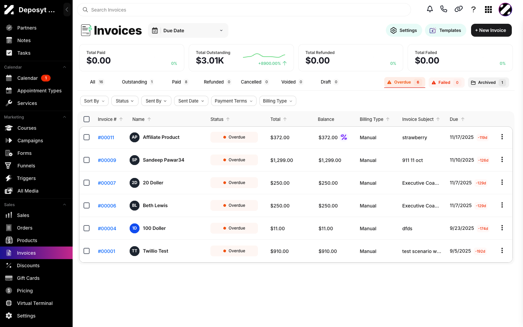Sort by Billing Type column arrow

[x=388, y=119]
